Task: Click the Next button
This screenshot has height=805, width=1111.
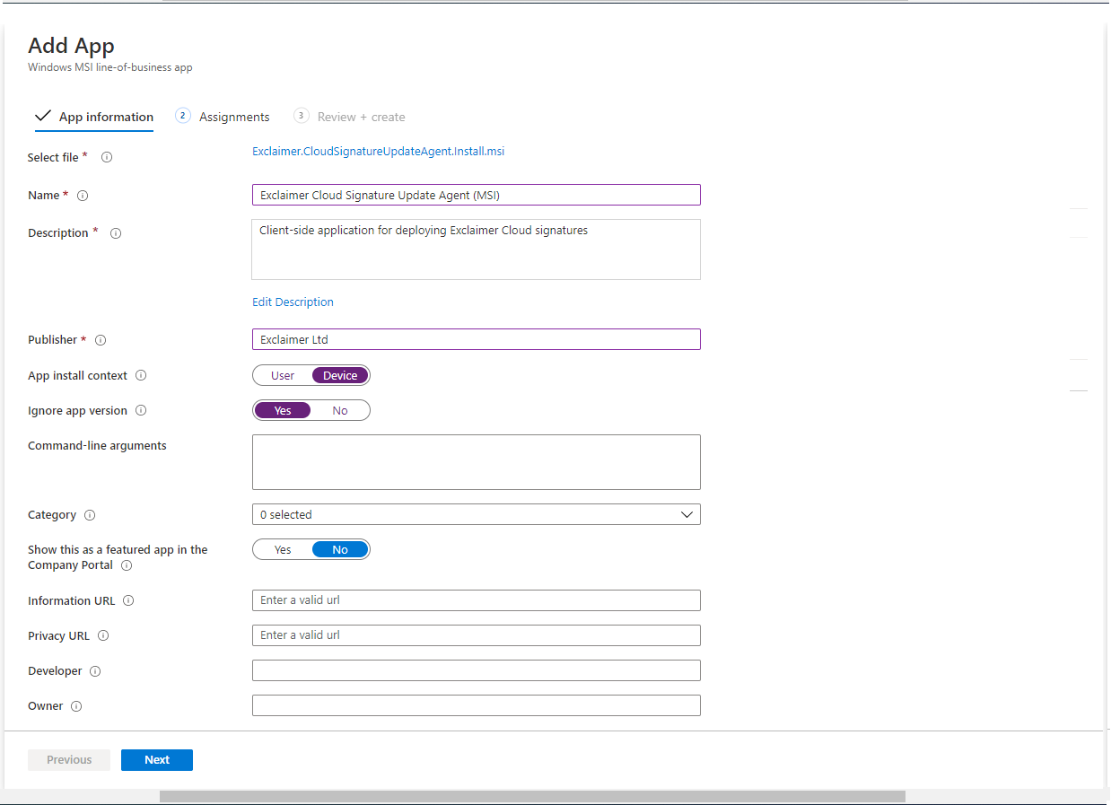Action: point(156,760)
